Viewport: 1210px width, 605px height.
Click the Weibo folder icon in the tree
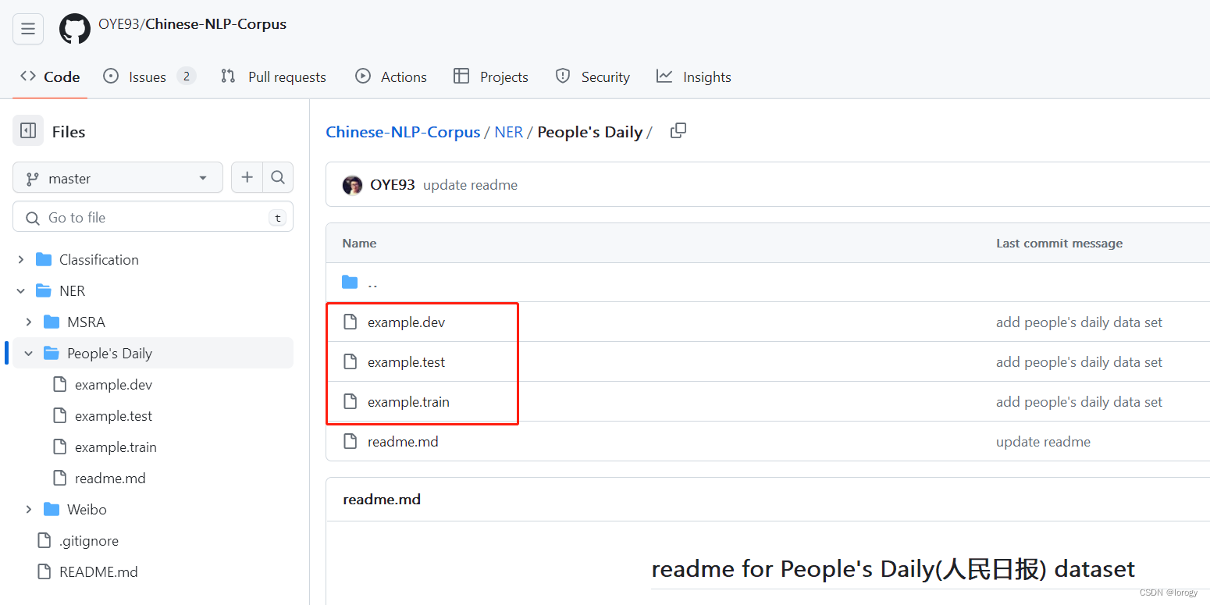(x=52, y=509)
